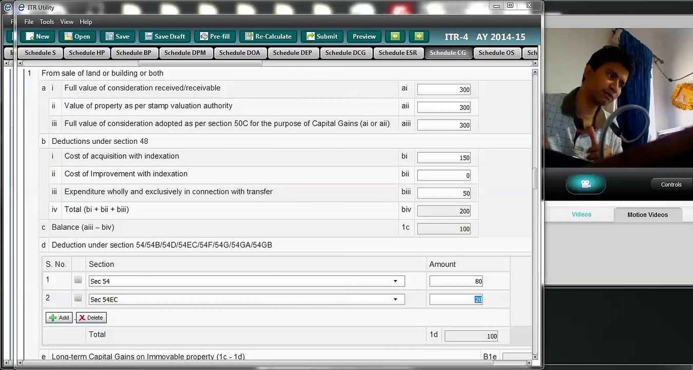Open the Motion Videos tab
This screenshot has height=370, width=693.
point(647,215)
